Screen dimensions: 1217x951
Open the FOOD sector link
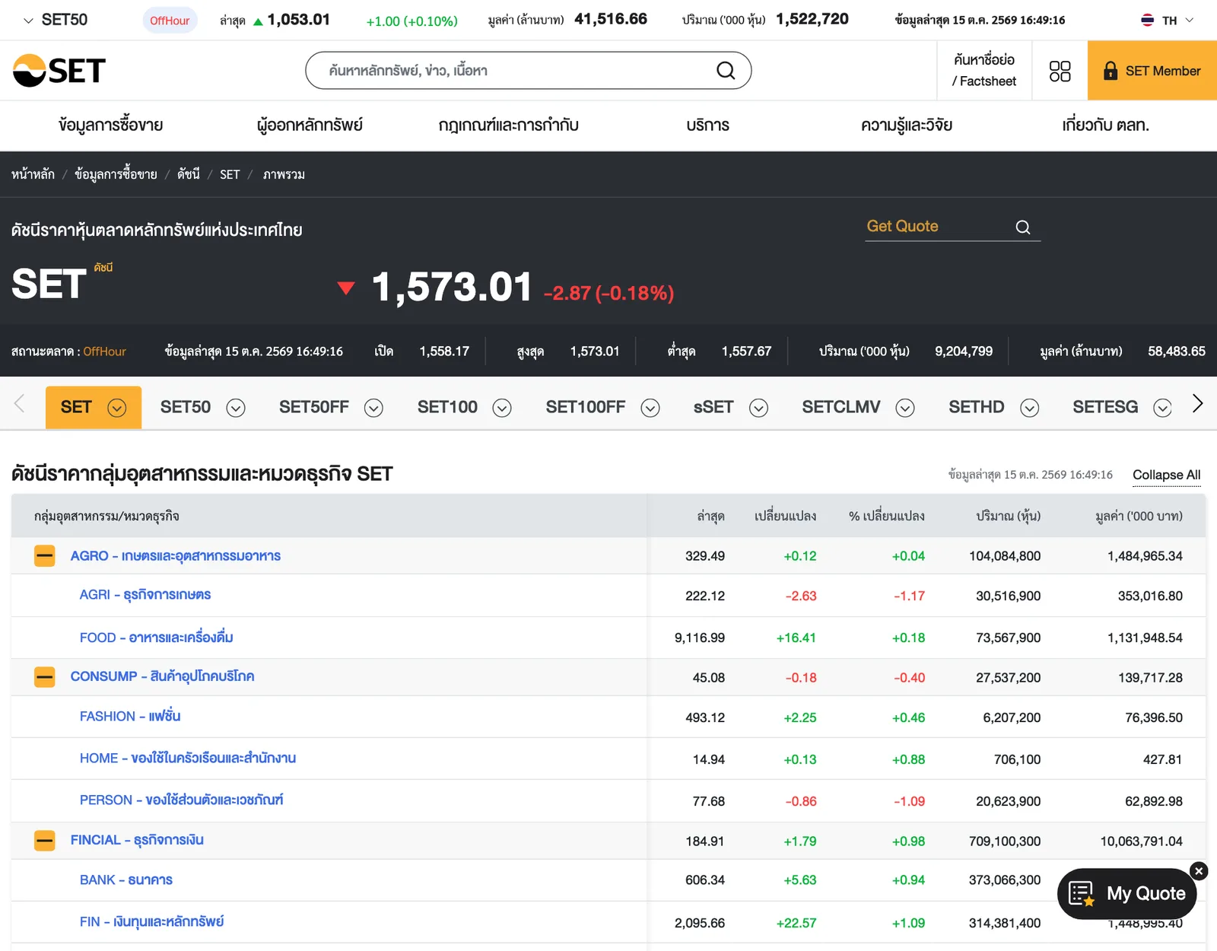click(156, 638)
